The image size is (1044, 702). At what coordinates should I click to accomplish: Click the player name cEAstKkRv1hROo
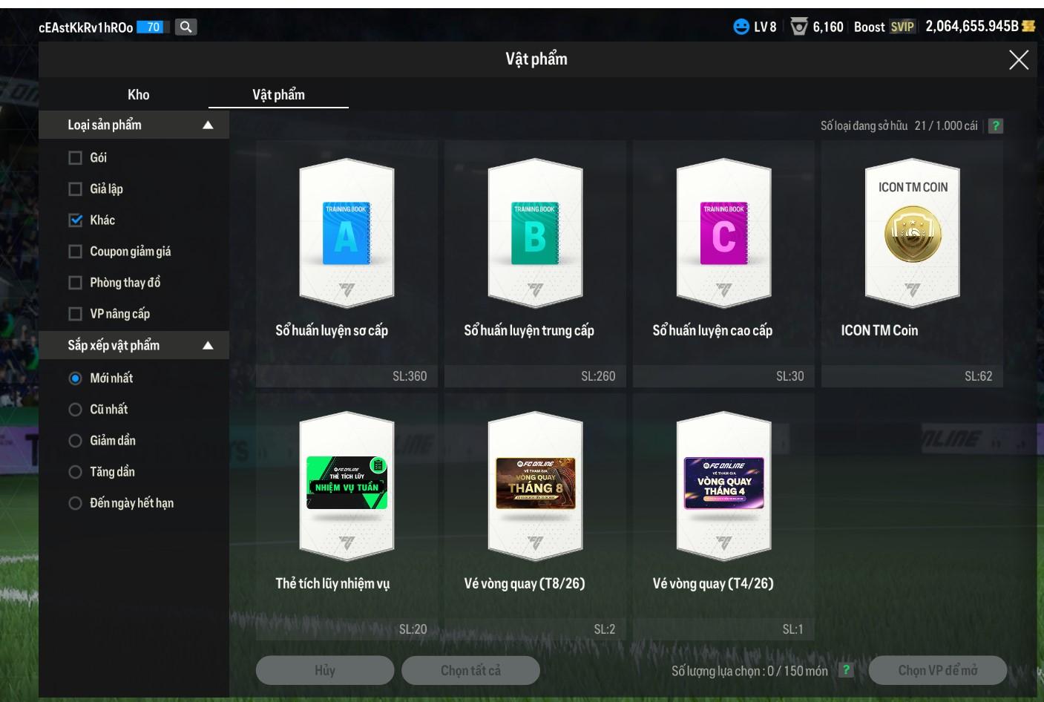pos(85,27)
